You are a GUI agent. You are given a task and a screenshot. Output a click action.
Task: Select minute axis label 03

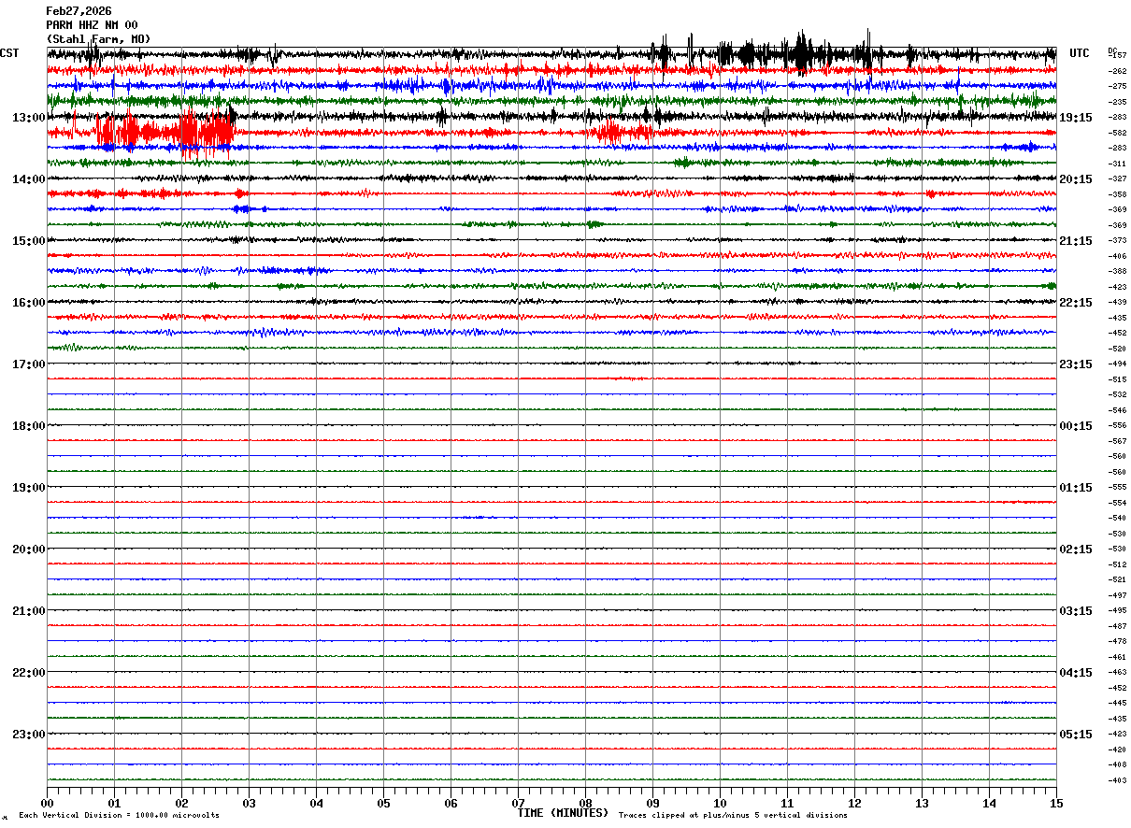pos(249,804)
